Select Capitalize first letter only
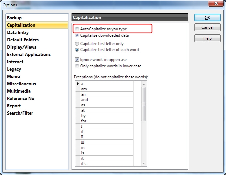 point(77,44)
